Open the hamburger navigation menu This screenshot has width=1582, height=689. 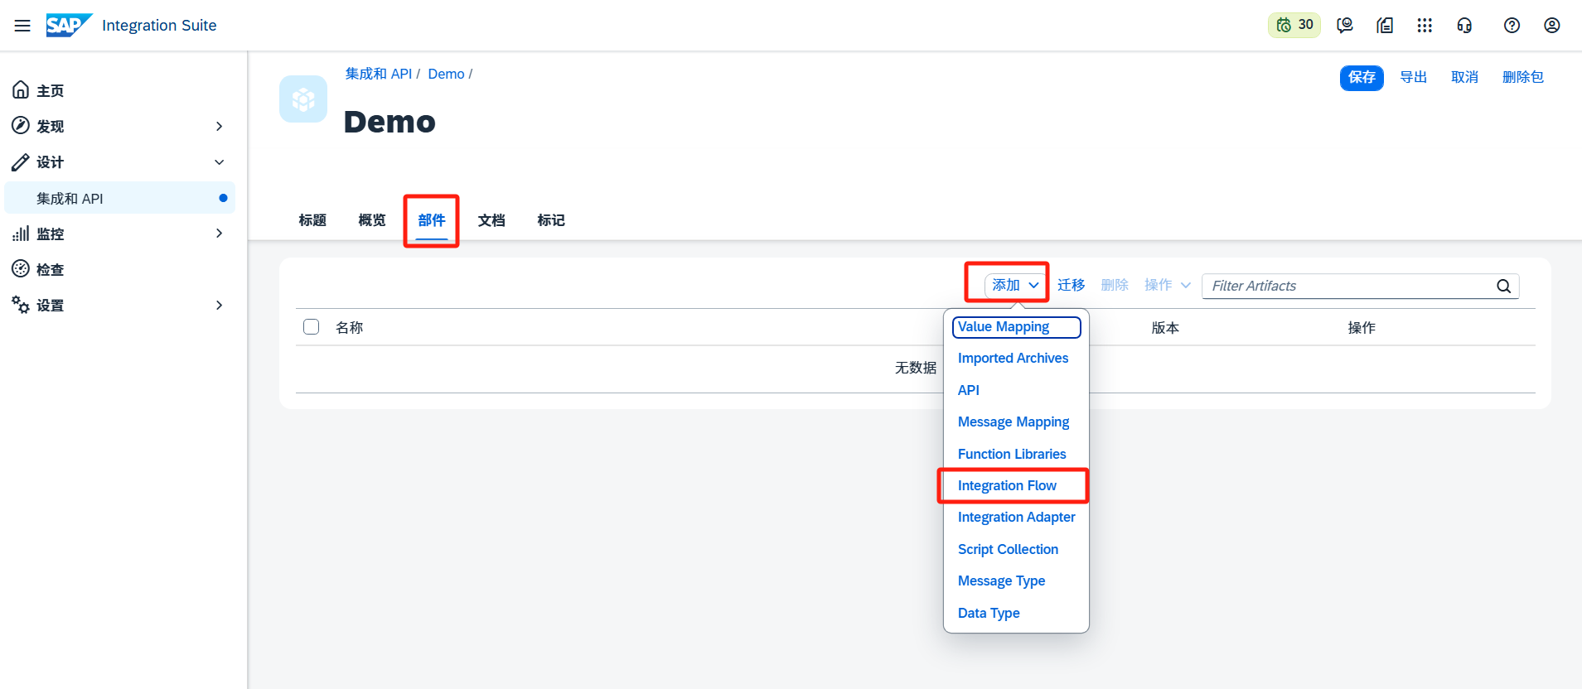click(22, 26)
